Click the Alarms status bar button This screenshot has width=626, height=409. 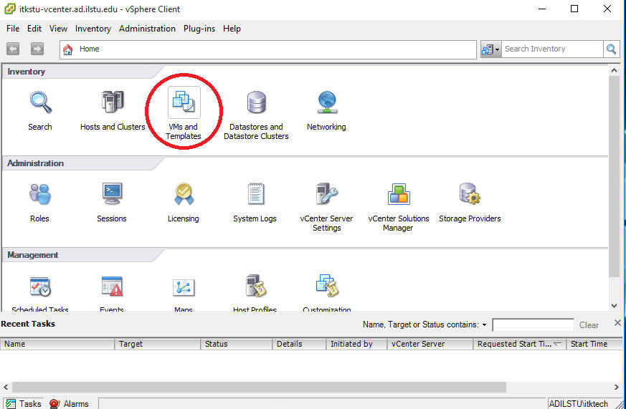click(69, 403)
